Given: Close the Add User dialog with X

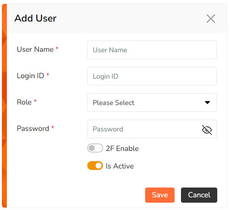Looking at the screenshot, I should click(211, 19).
